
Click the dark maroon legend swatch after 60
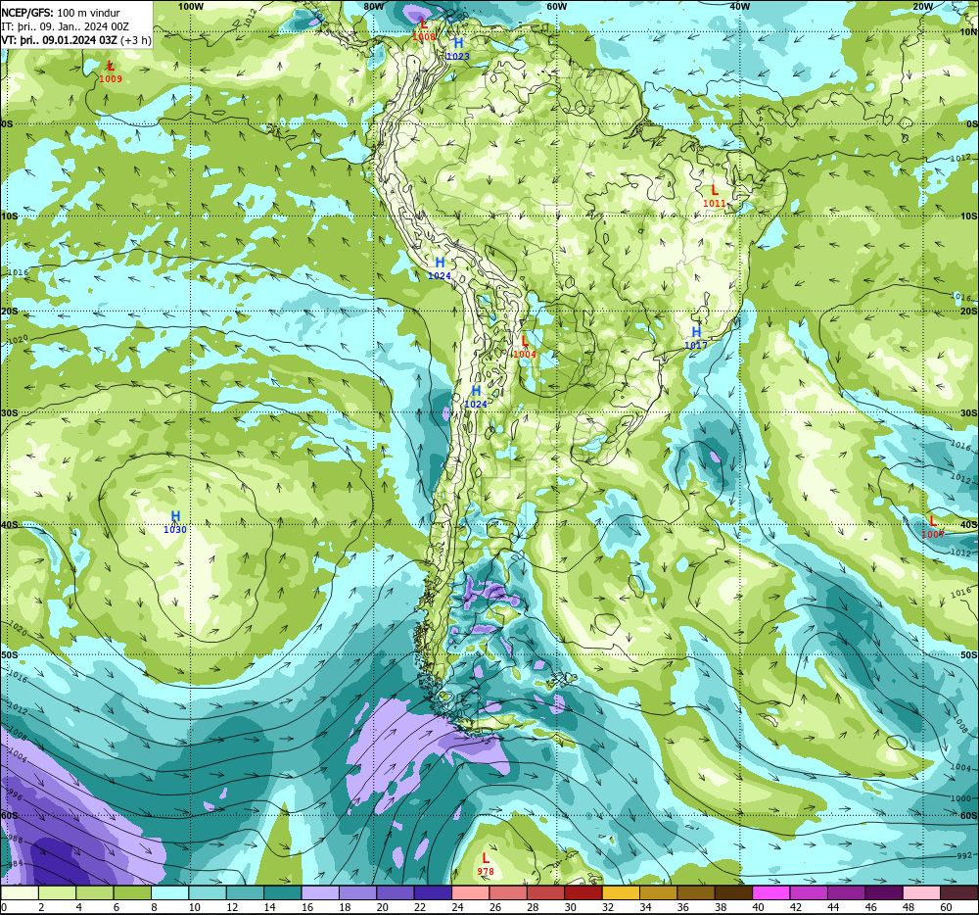959,892
